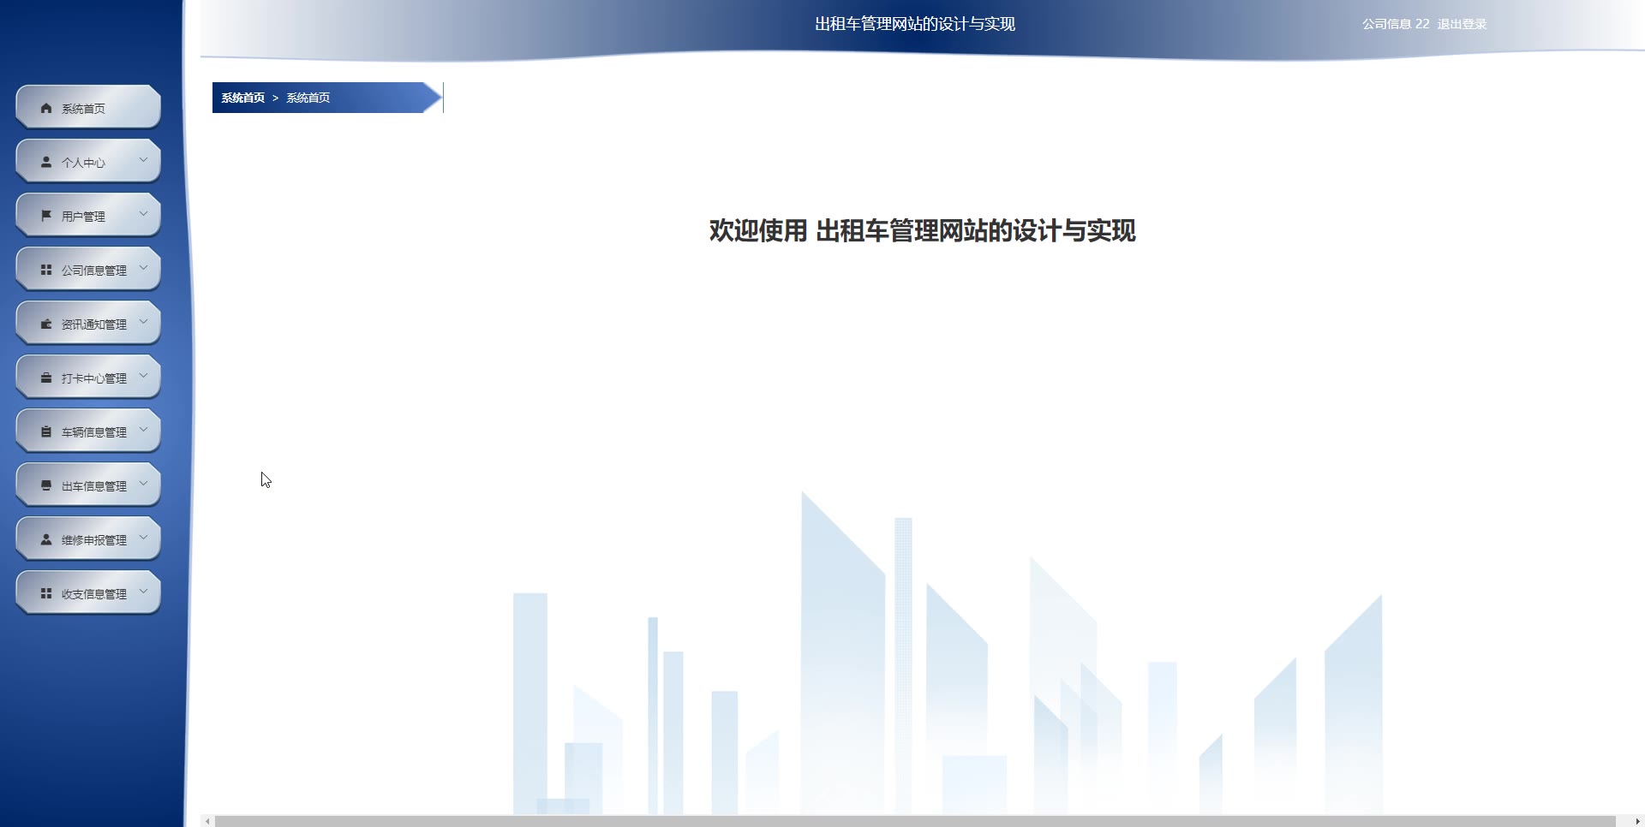Expand the 公司信息管理 chevron
Viewport: 1645px width, 827px height.
(143, 268)
